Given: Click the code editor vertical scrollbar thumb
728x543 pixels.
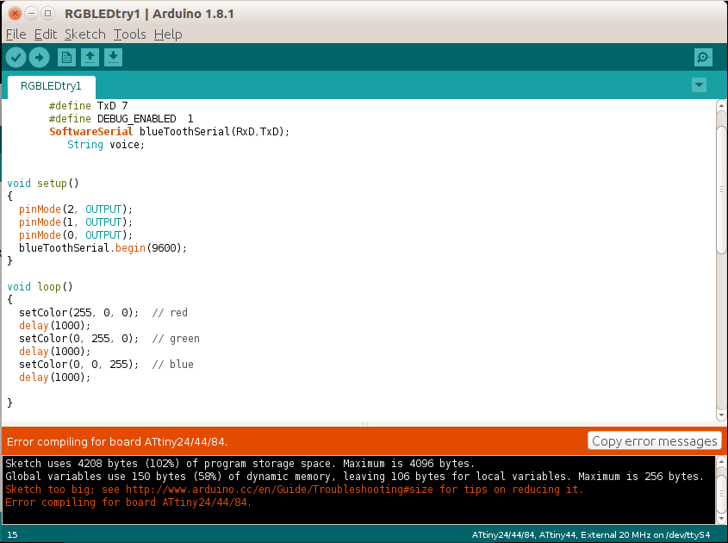Looking at the screenshot, I should tap(721, 190).
